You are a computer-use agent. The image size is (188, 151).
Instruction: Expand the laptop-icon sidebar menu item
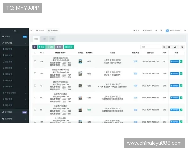coord(14,68)
